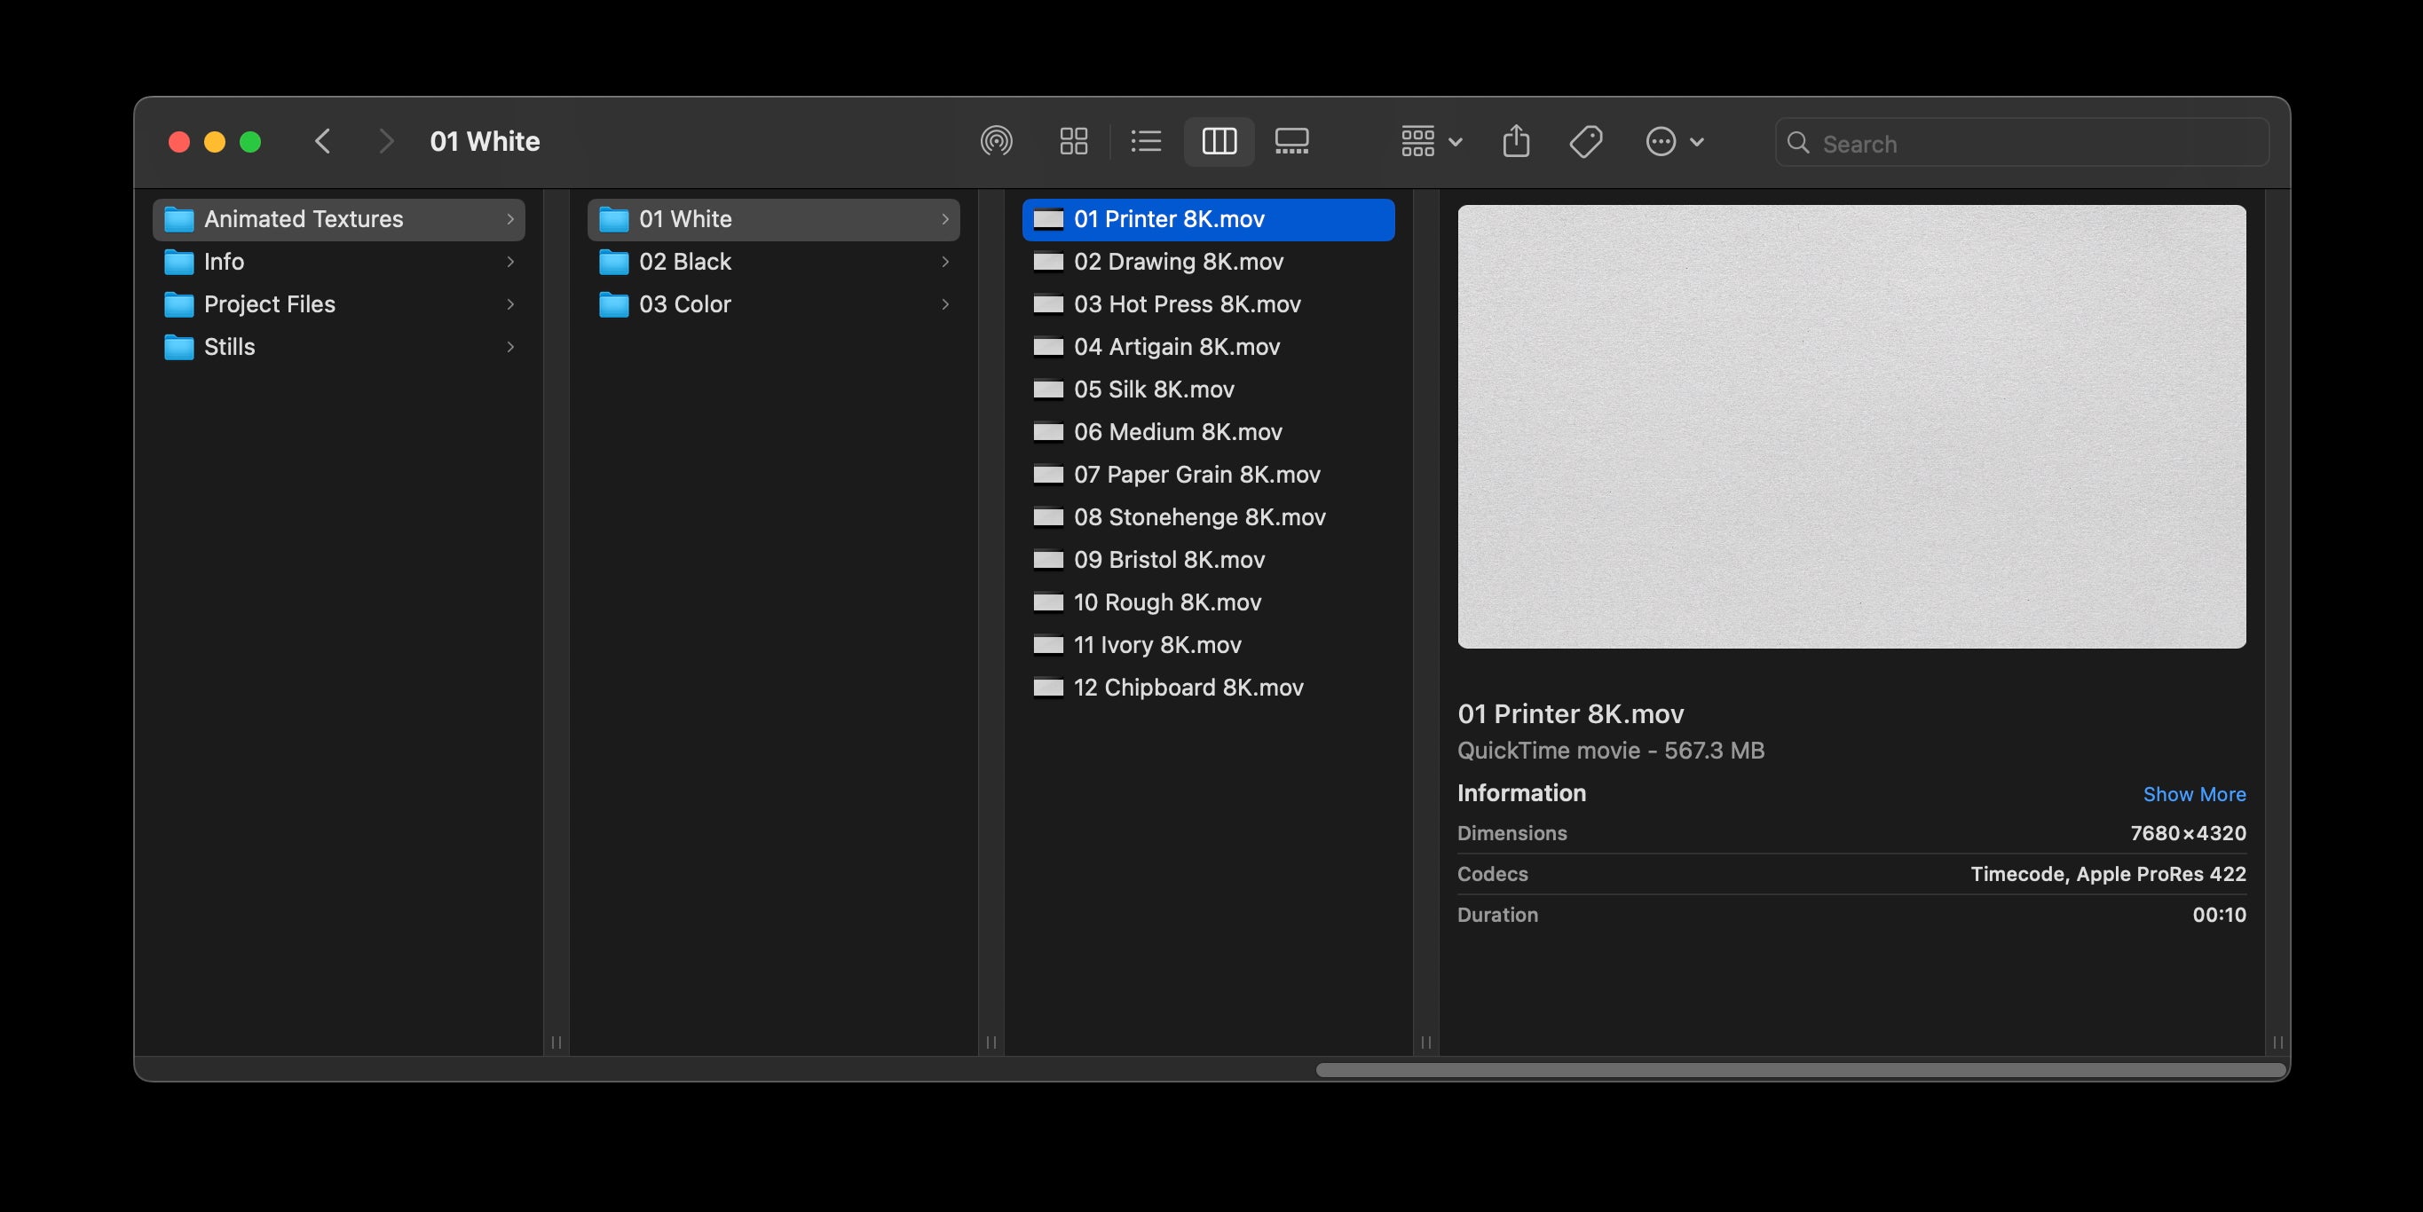Screen dimensions: 2423x1212
Task: Keep column view by clicking its icon
Action: pos(1219,141)
